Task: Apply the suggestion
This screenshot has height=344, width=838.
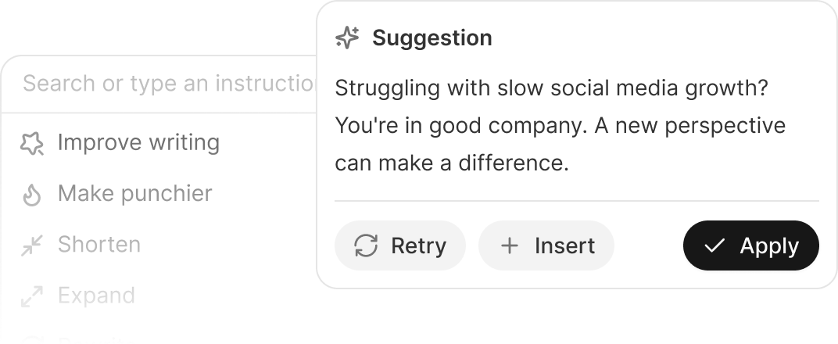Action: (x=751, y=245)
